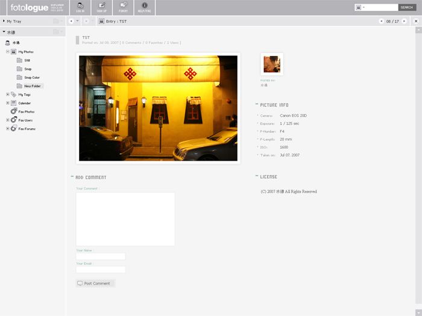Click the Entry : TST photo icon
The width and height of the screenshot is (422, 316).
click(x=101, y=21)
